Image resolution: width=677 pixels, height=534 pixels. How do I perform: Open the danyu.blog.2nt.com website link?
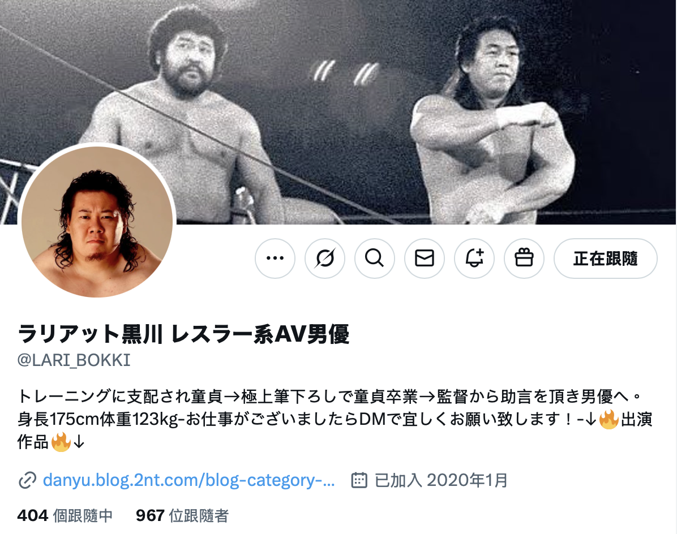click(x=188, y=480)
